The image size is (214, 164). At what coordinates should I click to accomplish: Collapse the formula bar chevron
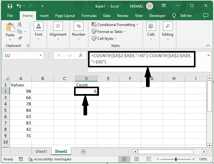coord(209,55)
